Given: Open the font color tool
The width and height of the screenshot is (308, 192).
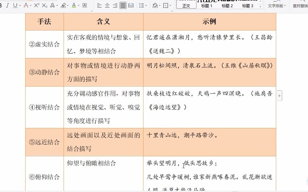Looking at the screenshot, I should tap(75, 5).
